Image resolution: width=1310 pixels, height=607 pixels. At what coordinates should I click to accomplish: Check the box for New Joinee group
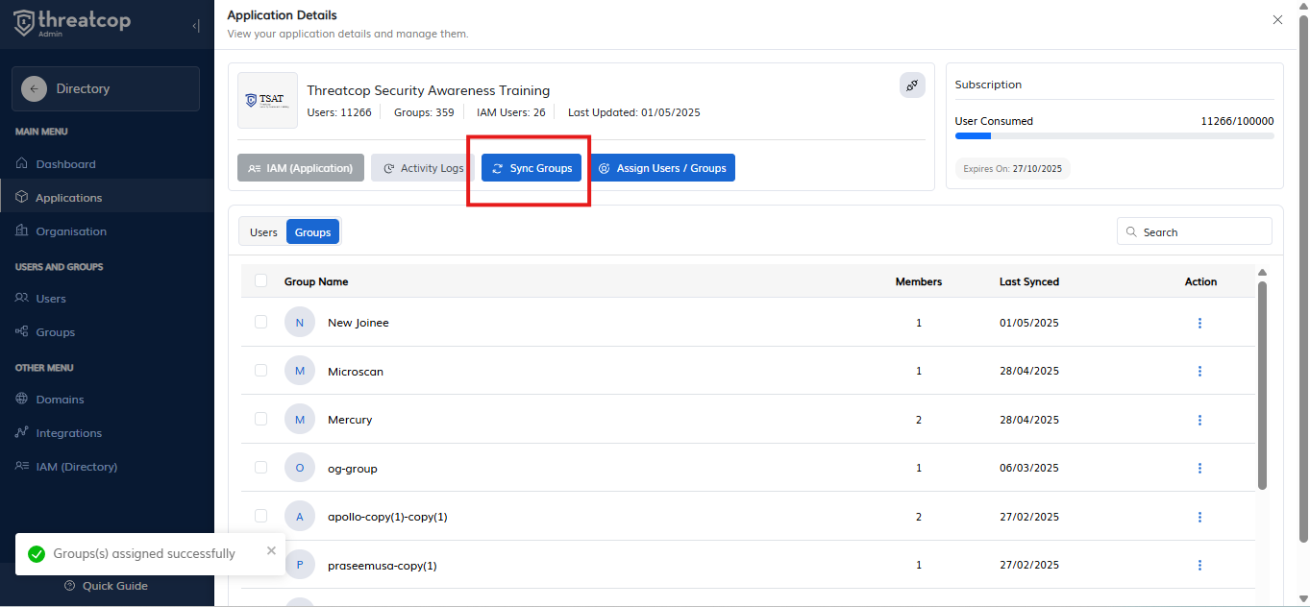click(261, 323)
